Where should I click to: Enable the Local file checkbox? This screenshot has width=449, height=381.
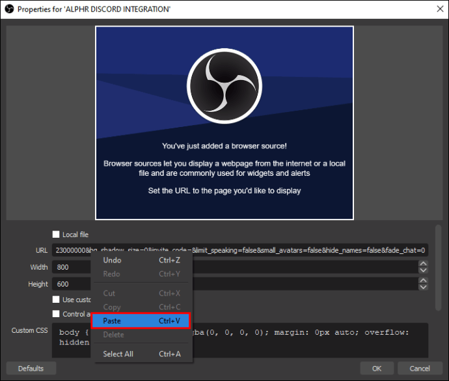click(56, 234)
